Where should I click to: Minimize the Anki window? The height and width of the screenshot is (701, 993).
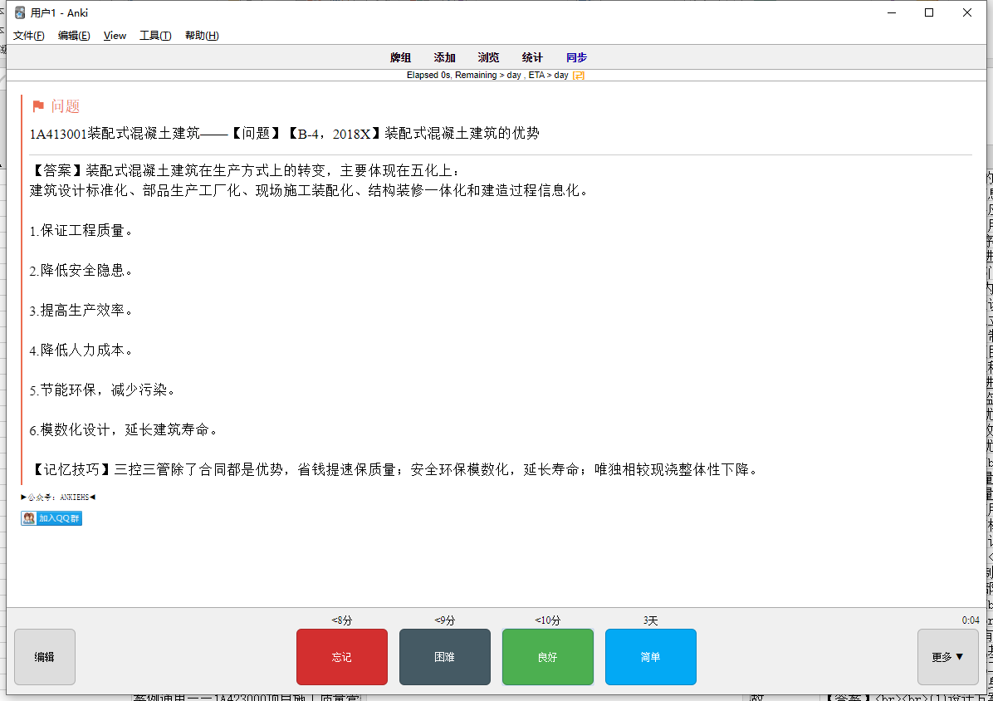[892, 12]
